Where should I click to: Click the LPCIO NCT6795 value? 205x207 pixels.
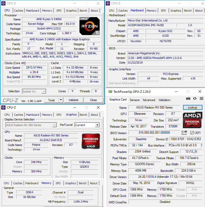coord(165,41)
